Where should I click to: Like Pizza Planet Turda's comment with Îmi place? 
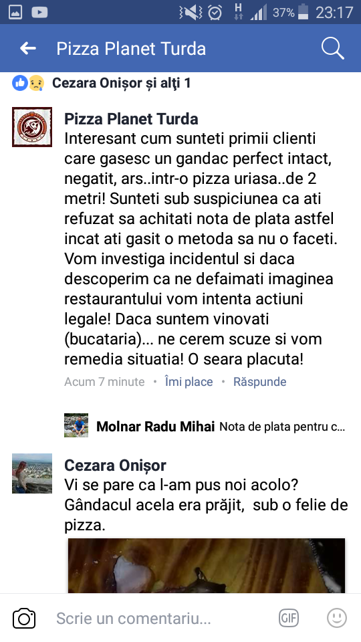pos(189,382)
